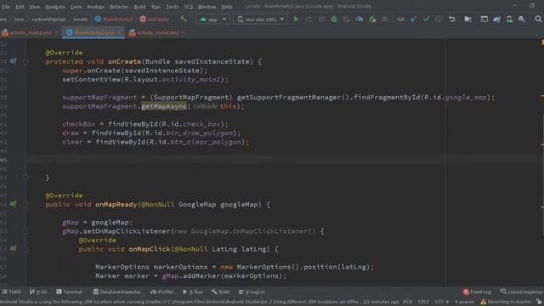Click the getMapAsync method call in code
Viewport: 544px width, 306px height.
[x=164, y=106]
